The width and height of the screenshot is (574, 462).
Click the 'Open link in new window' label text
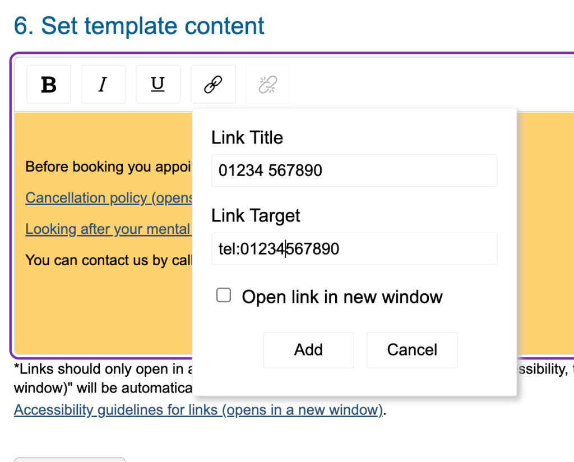coord(342,297)
